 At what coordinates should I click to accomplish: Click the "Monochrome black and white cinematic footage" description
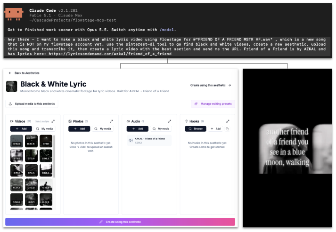[95, 91]
